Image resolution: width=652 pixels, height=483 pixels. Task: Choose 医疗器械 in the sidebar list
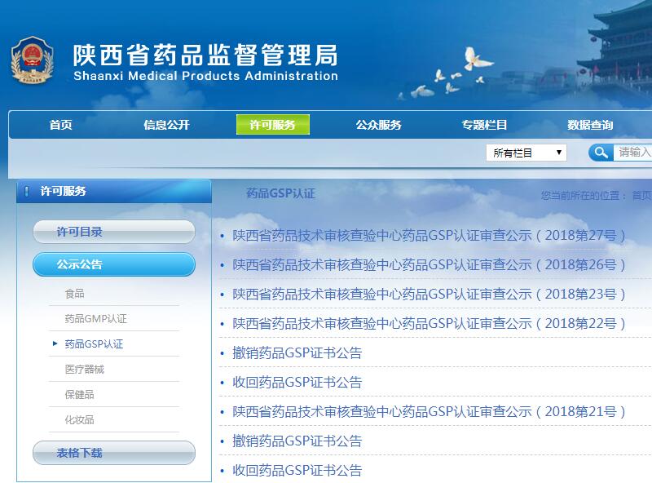click(x=85, y=370)
